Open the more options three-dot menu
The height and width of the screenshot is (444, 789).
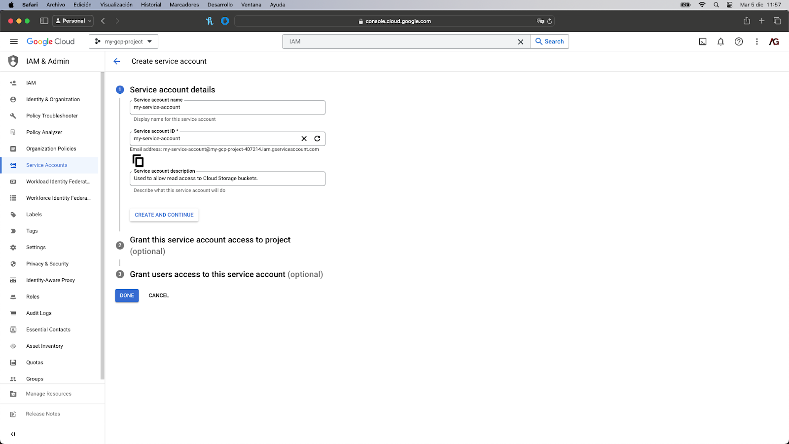(x=757, y=41)
